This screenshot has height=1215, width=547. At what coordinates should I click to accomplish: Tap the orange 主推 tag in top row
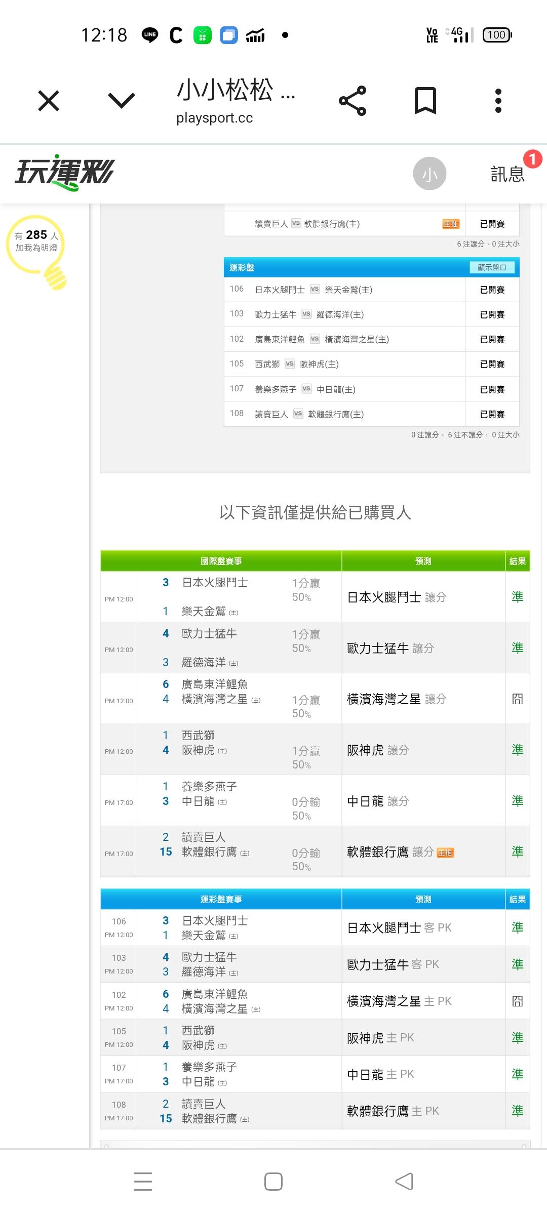point(450,224)
